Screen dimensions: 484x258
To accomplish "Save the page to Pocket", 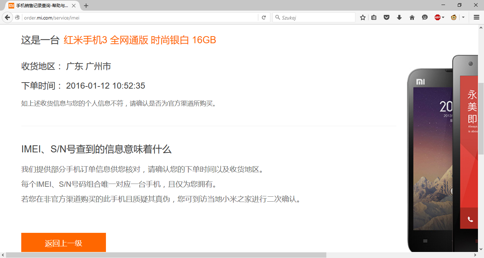I will pyautogui.click(x=387, y=17).
